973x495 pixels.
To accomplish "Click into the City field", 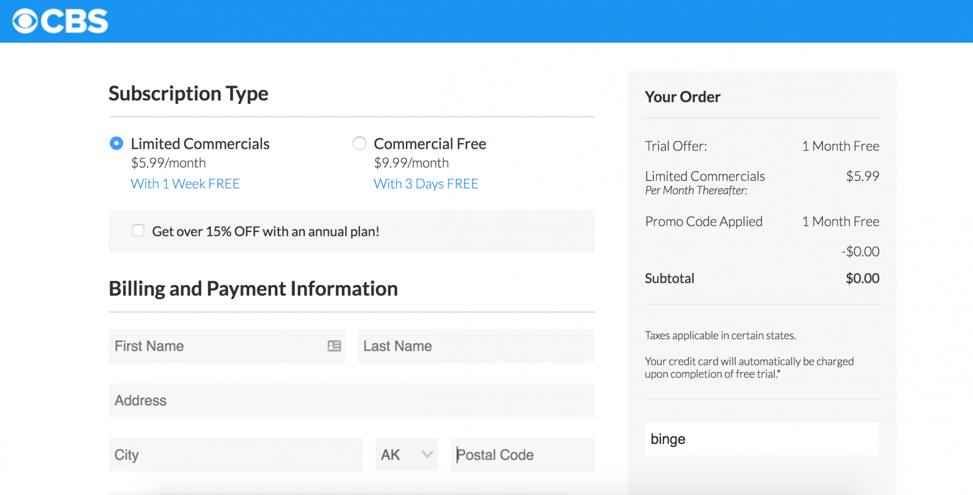I will [236, 454].
